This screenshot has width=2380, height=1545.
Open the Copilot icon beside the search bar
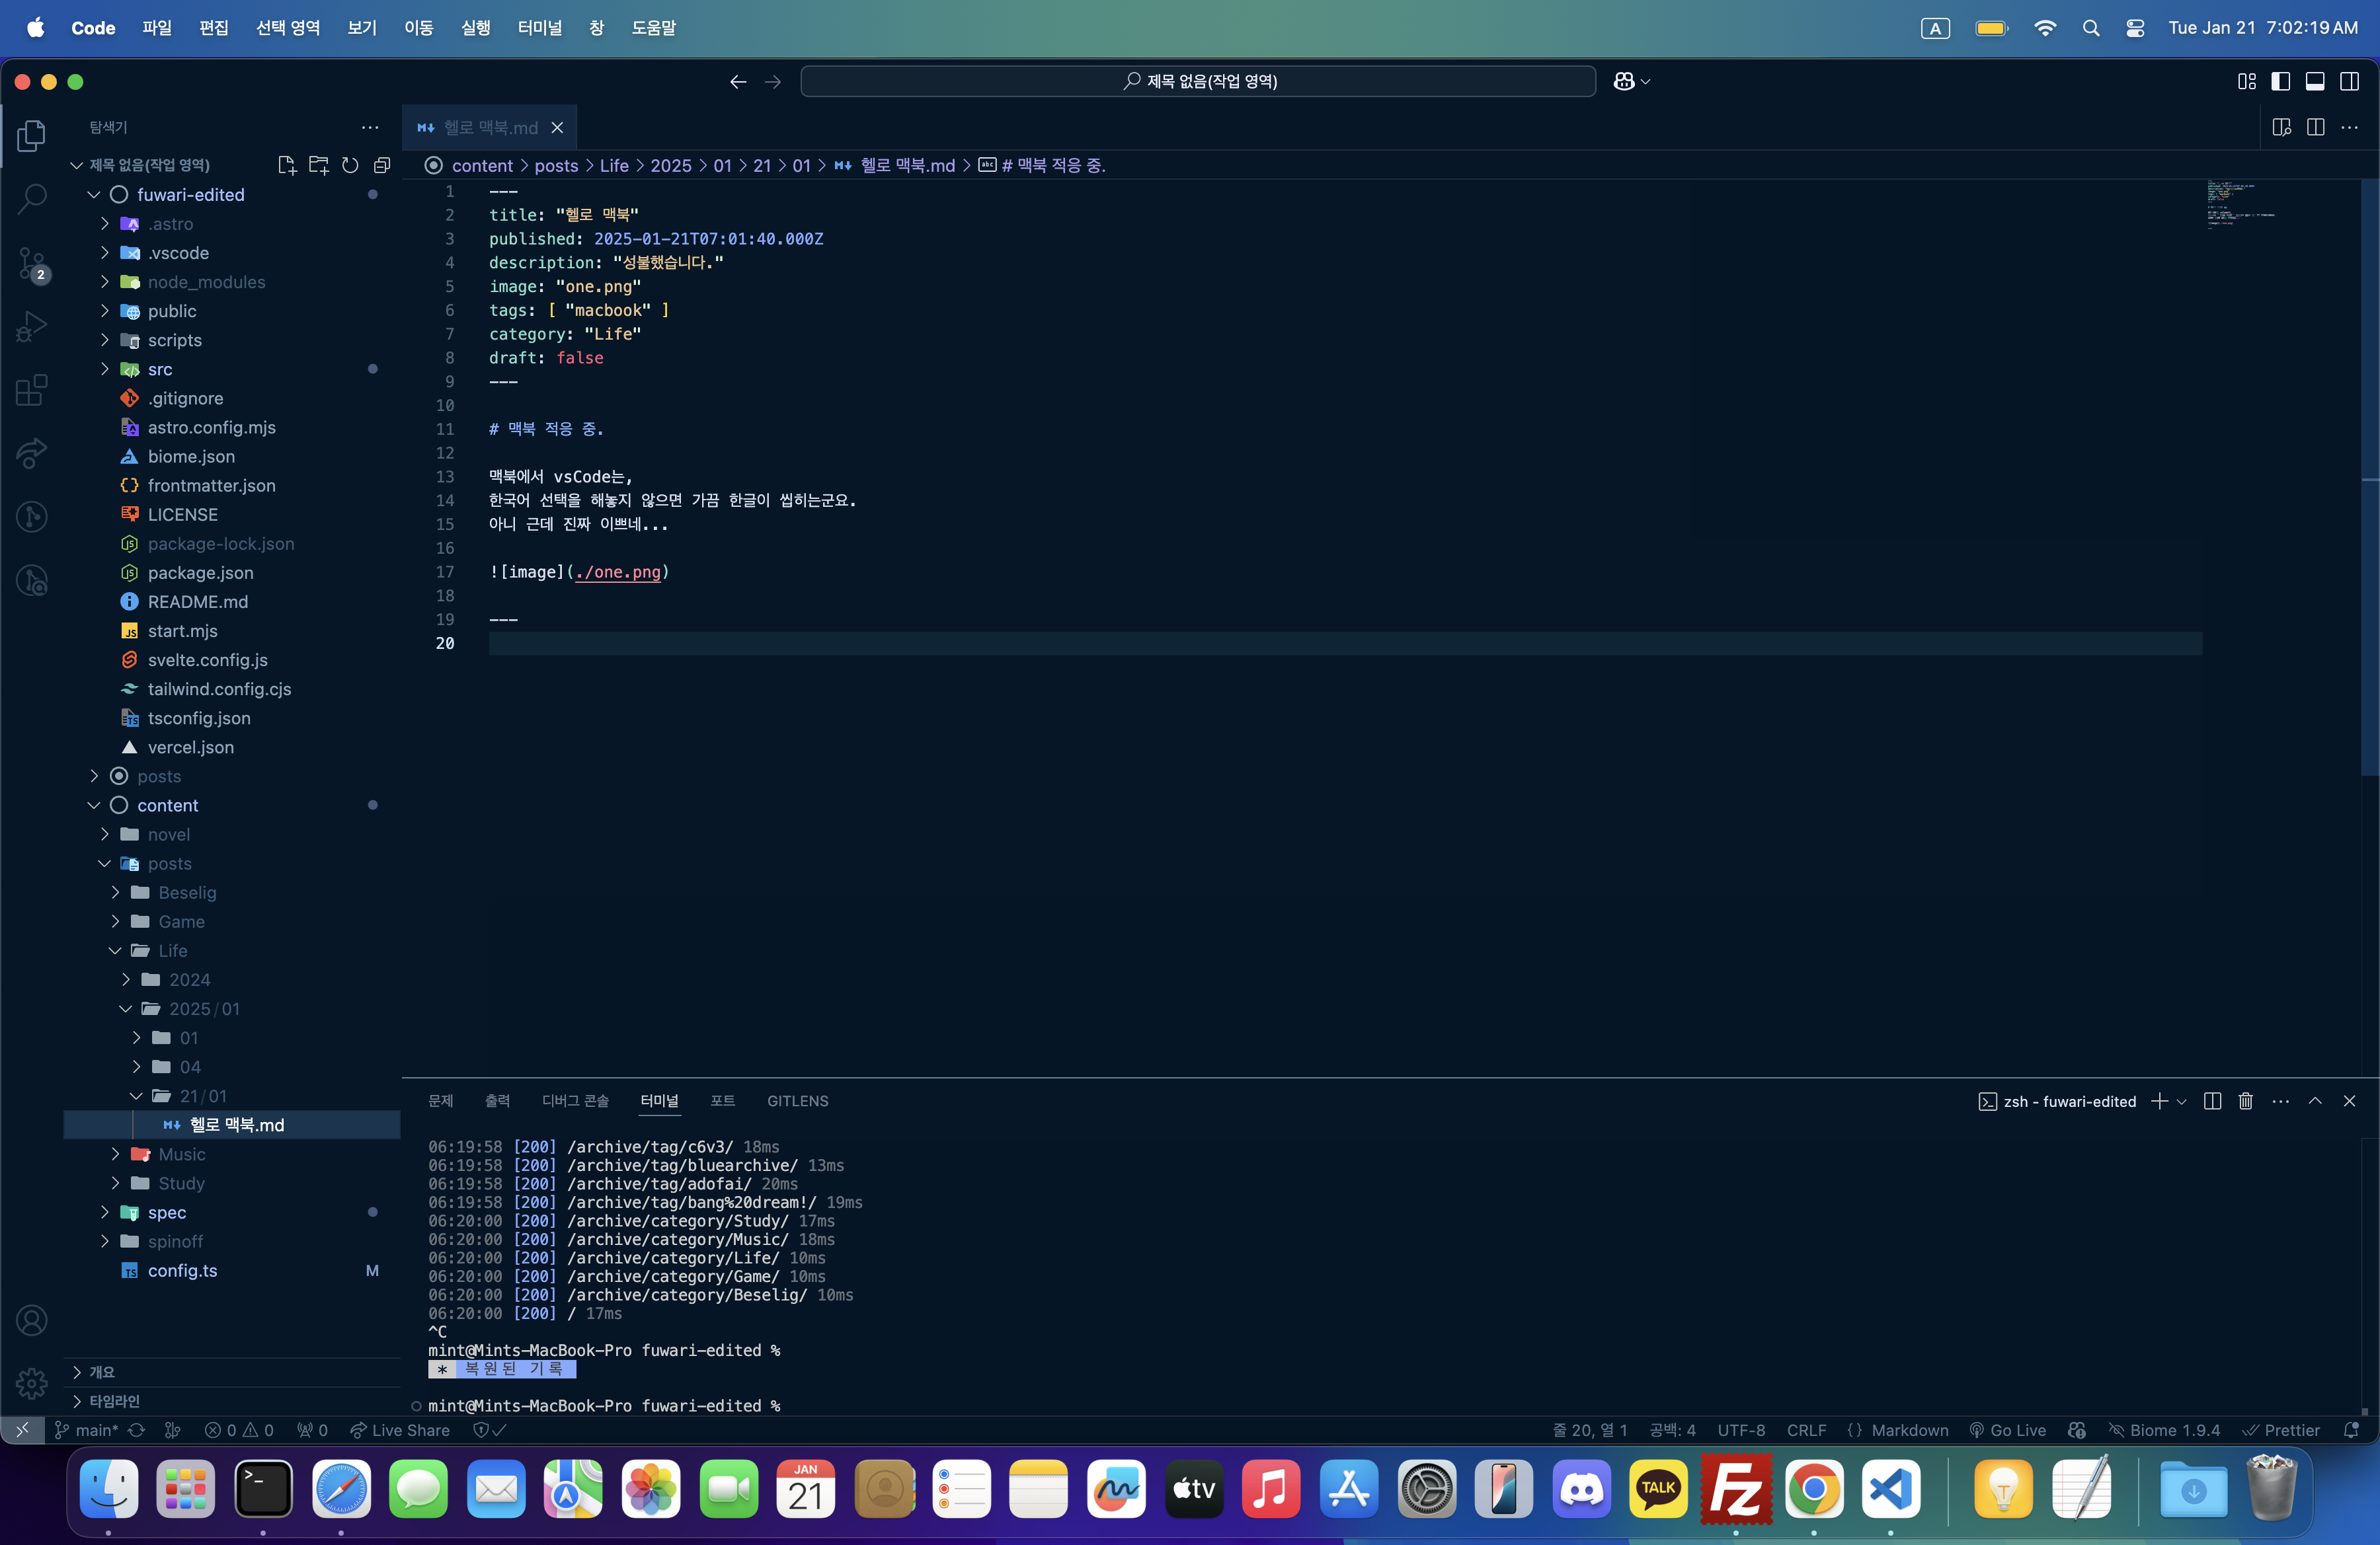click(1624, 81)
